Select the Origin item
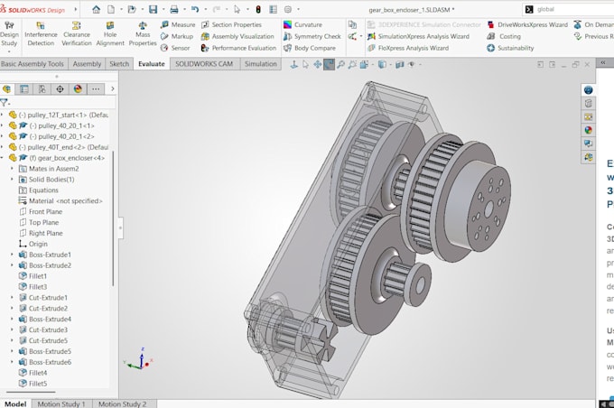Viewport: 614px width, 408px height. pos(33,244)
